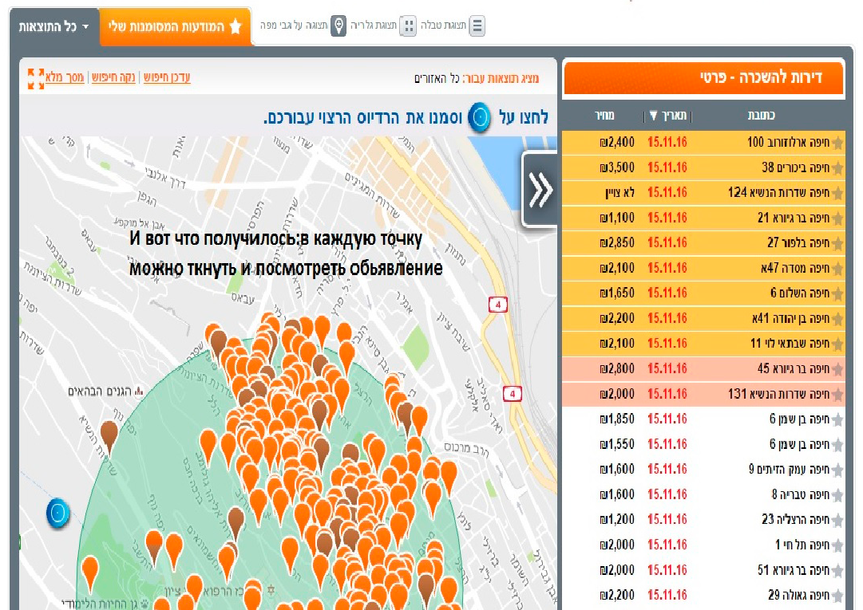This screenshot has width=863, height=610.
Task: Collapse the map panel with double chevron
Action: (540, 190)
